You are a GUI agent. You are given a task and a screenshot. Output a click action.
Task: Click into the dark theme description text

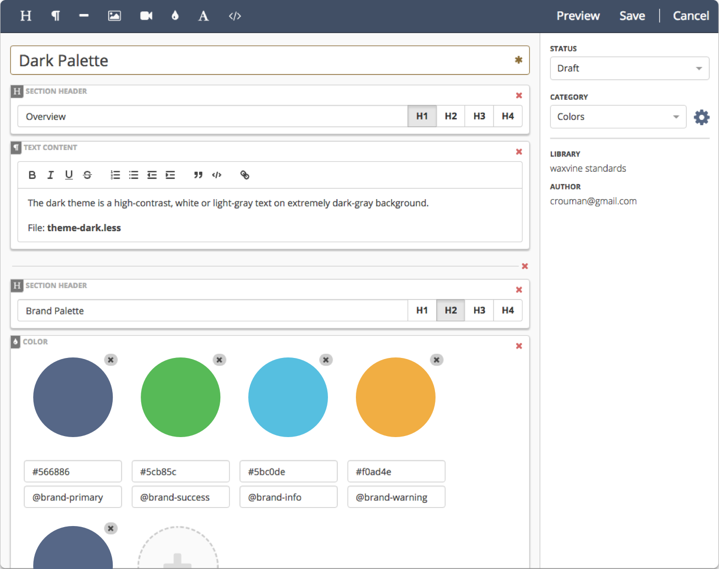point(228,203)
